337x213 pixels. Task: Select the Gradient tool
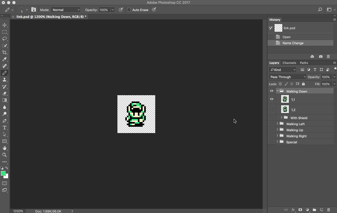4,100
